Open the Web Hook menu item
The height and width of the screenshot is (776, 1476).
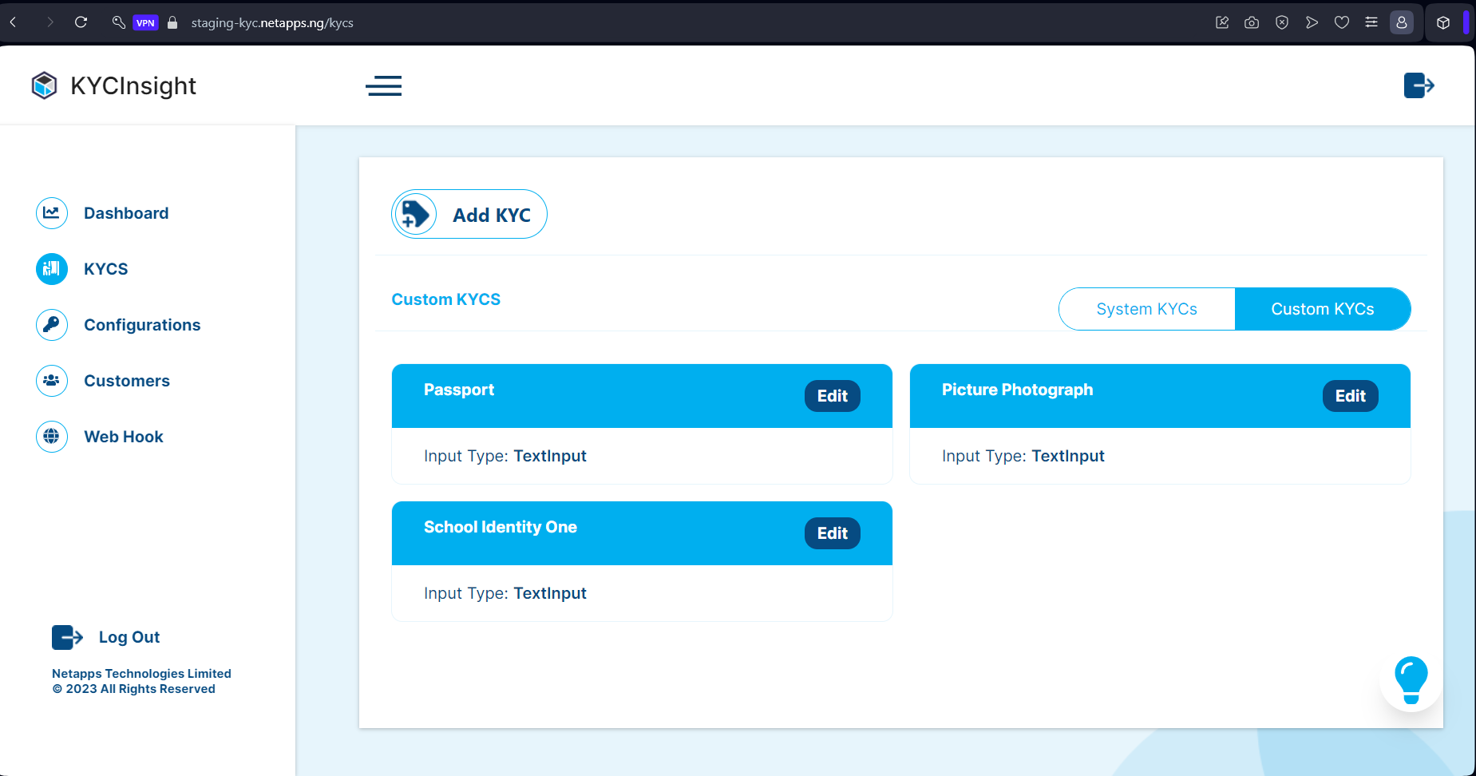124,437
